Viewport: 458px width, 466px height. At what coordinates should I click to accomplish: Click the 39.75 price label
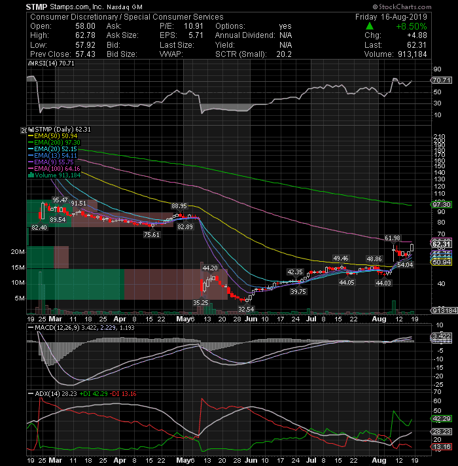[x=298, y=291]
